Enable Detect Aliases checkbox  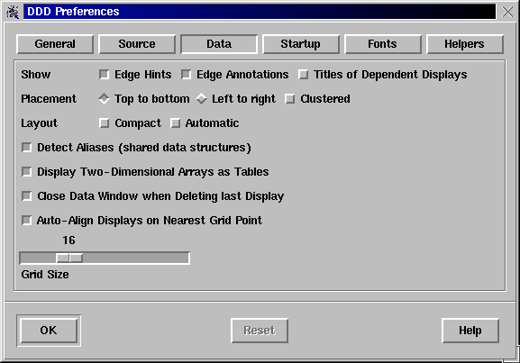(x=26, y=148)
